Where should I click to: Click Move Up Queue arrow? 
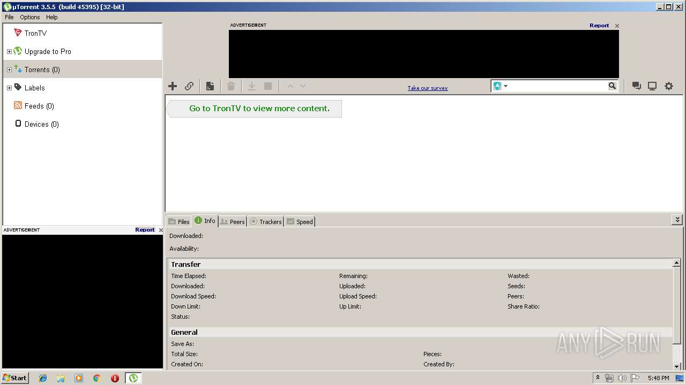tap(290, 86)
